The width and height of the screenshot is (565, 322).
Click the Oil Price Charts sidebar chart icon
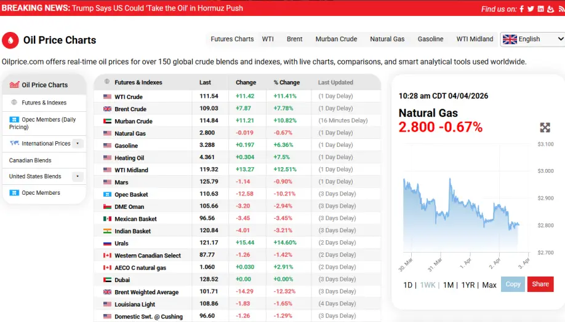pyautogui.click(x=15, y=85)
